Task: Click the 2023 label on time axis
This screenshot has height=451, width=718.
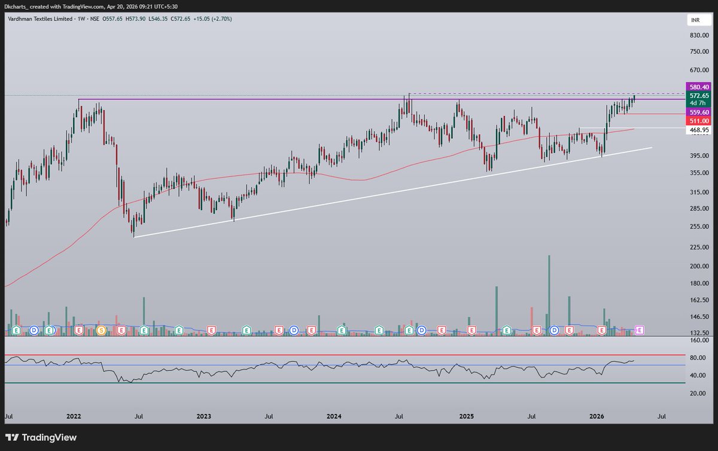Action: [204, 415]
